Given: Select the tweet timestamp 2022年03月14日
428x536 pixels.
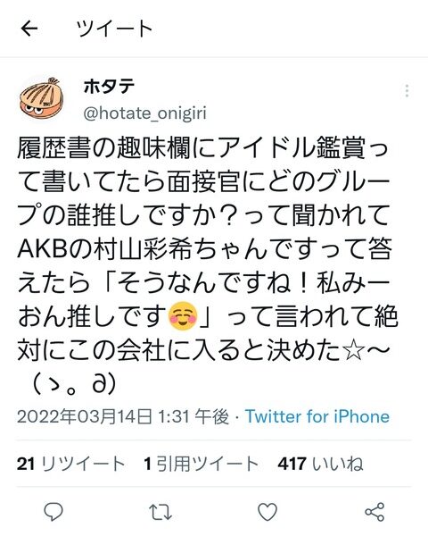Looking at the screenshot, I should coord(85,416).
